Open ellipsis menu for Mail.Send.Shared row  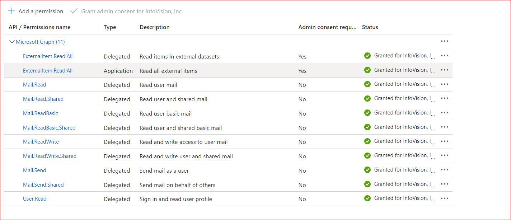[x=445, y=184]
